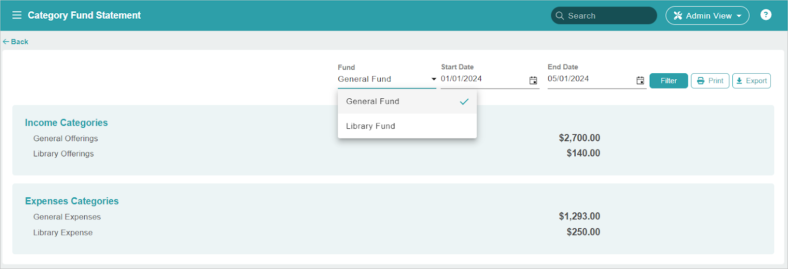The width and height of the screenshot is (788, 269).
Task: Click the Export button's download icon
Action: click(x=739, y=81)
